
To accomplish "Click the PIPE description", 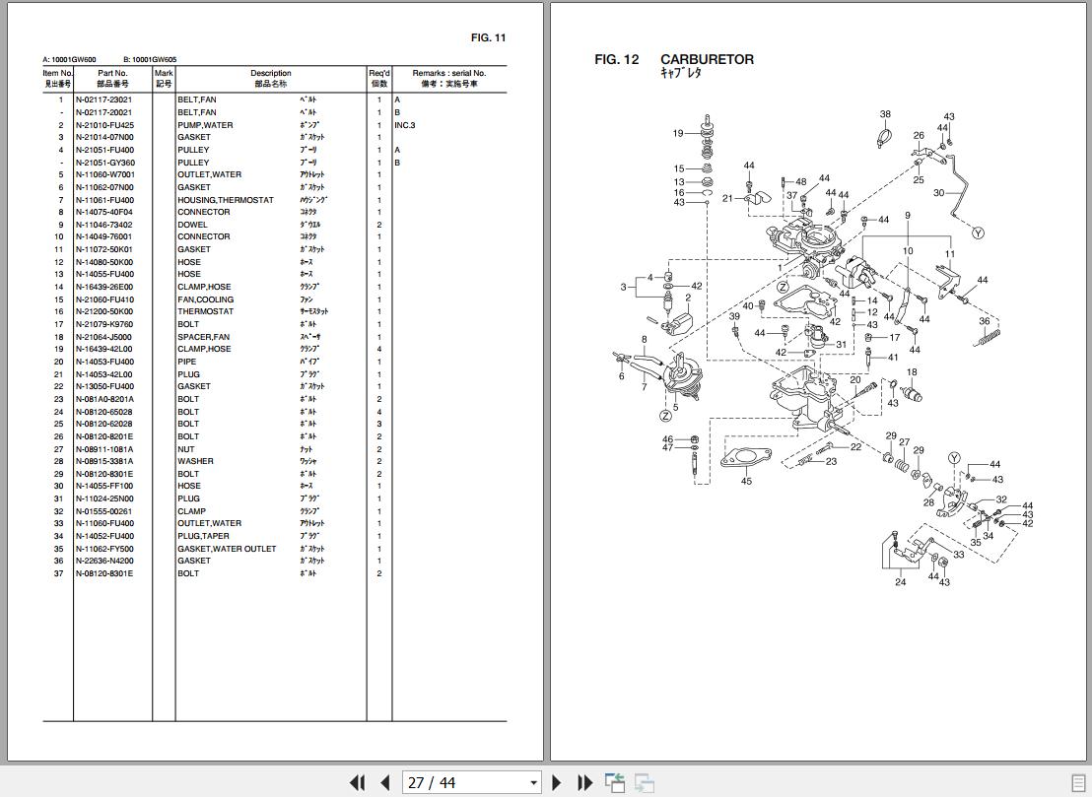I will coord(186,362).
